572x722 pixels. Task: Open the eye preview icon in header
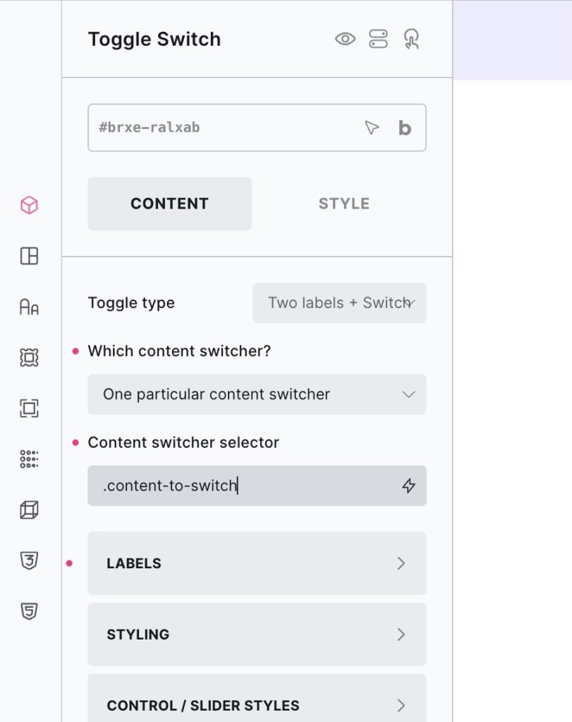(345, 39)
